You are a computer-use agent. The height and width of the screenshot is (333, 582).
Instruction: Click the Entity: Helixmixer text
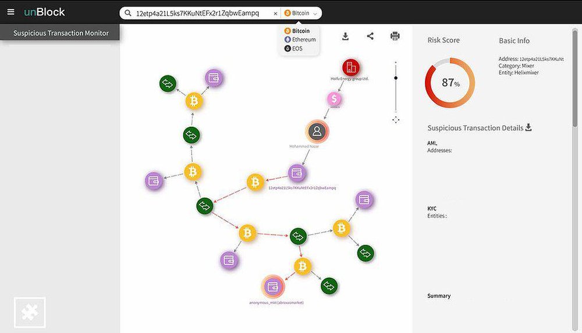[519, 73]
